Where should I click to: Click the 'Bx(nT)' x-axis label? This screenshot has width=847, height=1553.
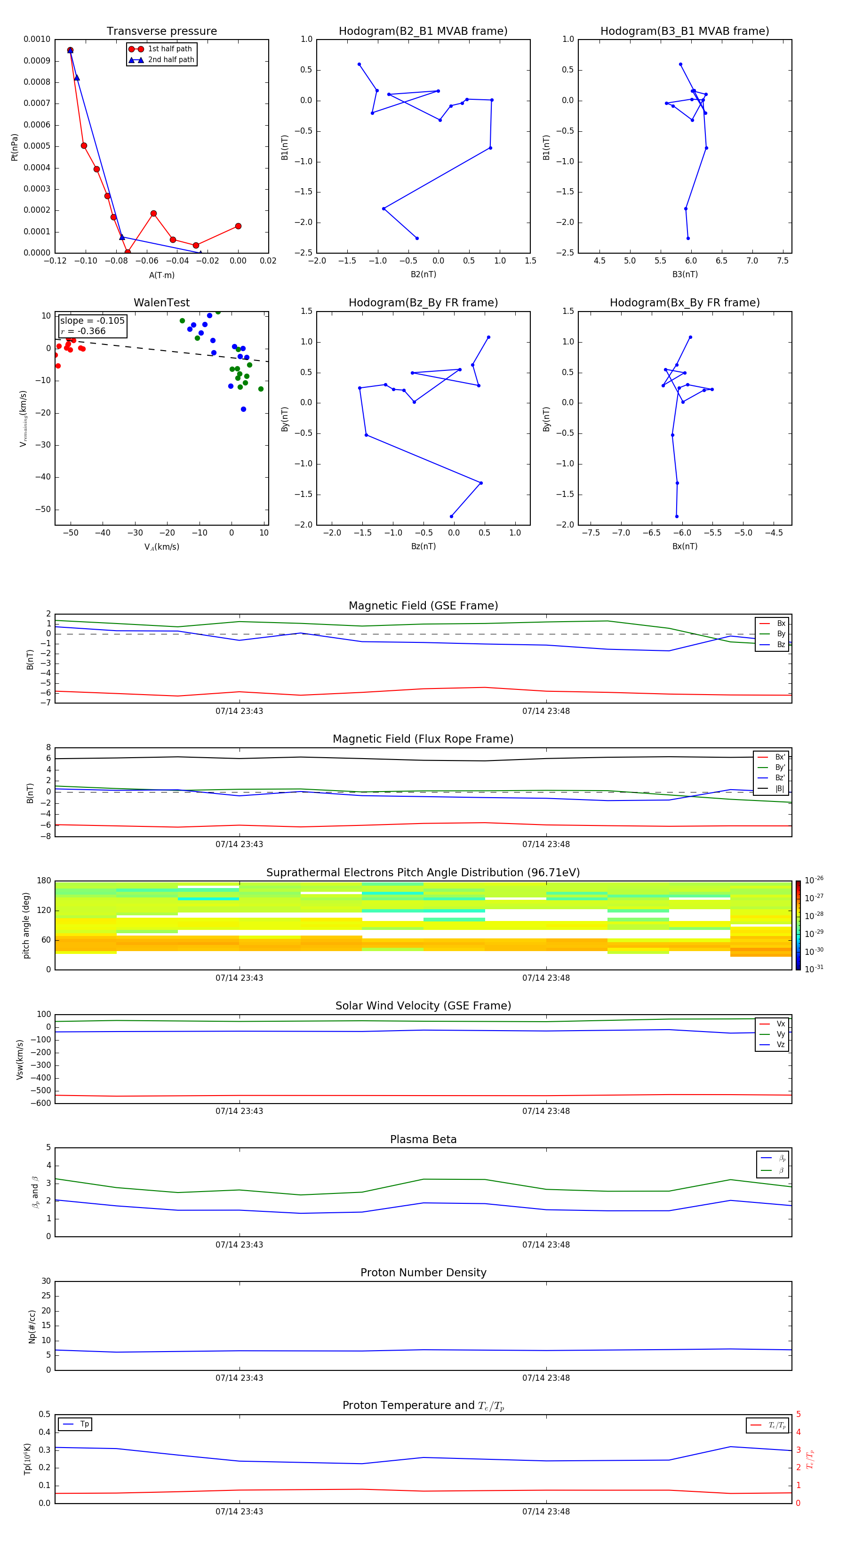tap(685, 546)
